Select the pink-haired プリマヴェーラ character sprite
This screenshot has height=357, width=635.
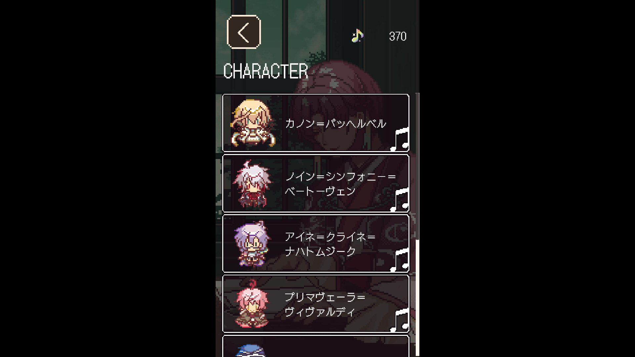click(252, 304)
